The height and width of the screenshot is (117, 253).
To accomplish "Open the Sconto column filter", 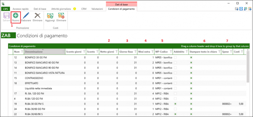I will click(x=97, y=52).
